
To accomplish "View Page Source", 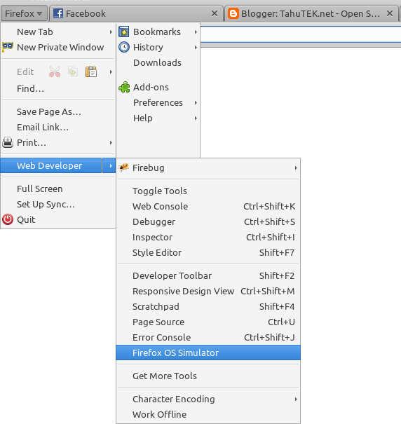I will pos(208,322).
